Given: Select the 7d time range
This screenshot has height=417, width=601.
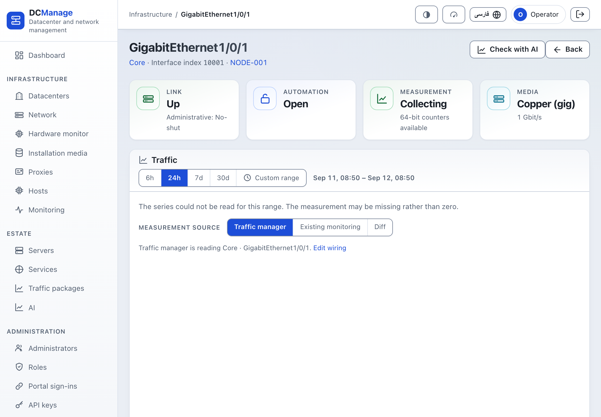Looking at the screenshot, I should pos(199,178).
